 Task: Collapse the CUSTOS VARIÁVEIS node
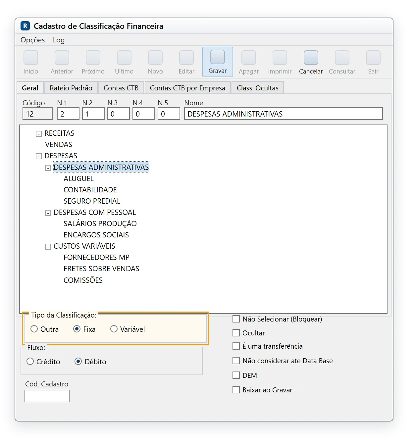pyautogui.click(x=48, y=247)
